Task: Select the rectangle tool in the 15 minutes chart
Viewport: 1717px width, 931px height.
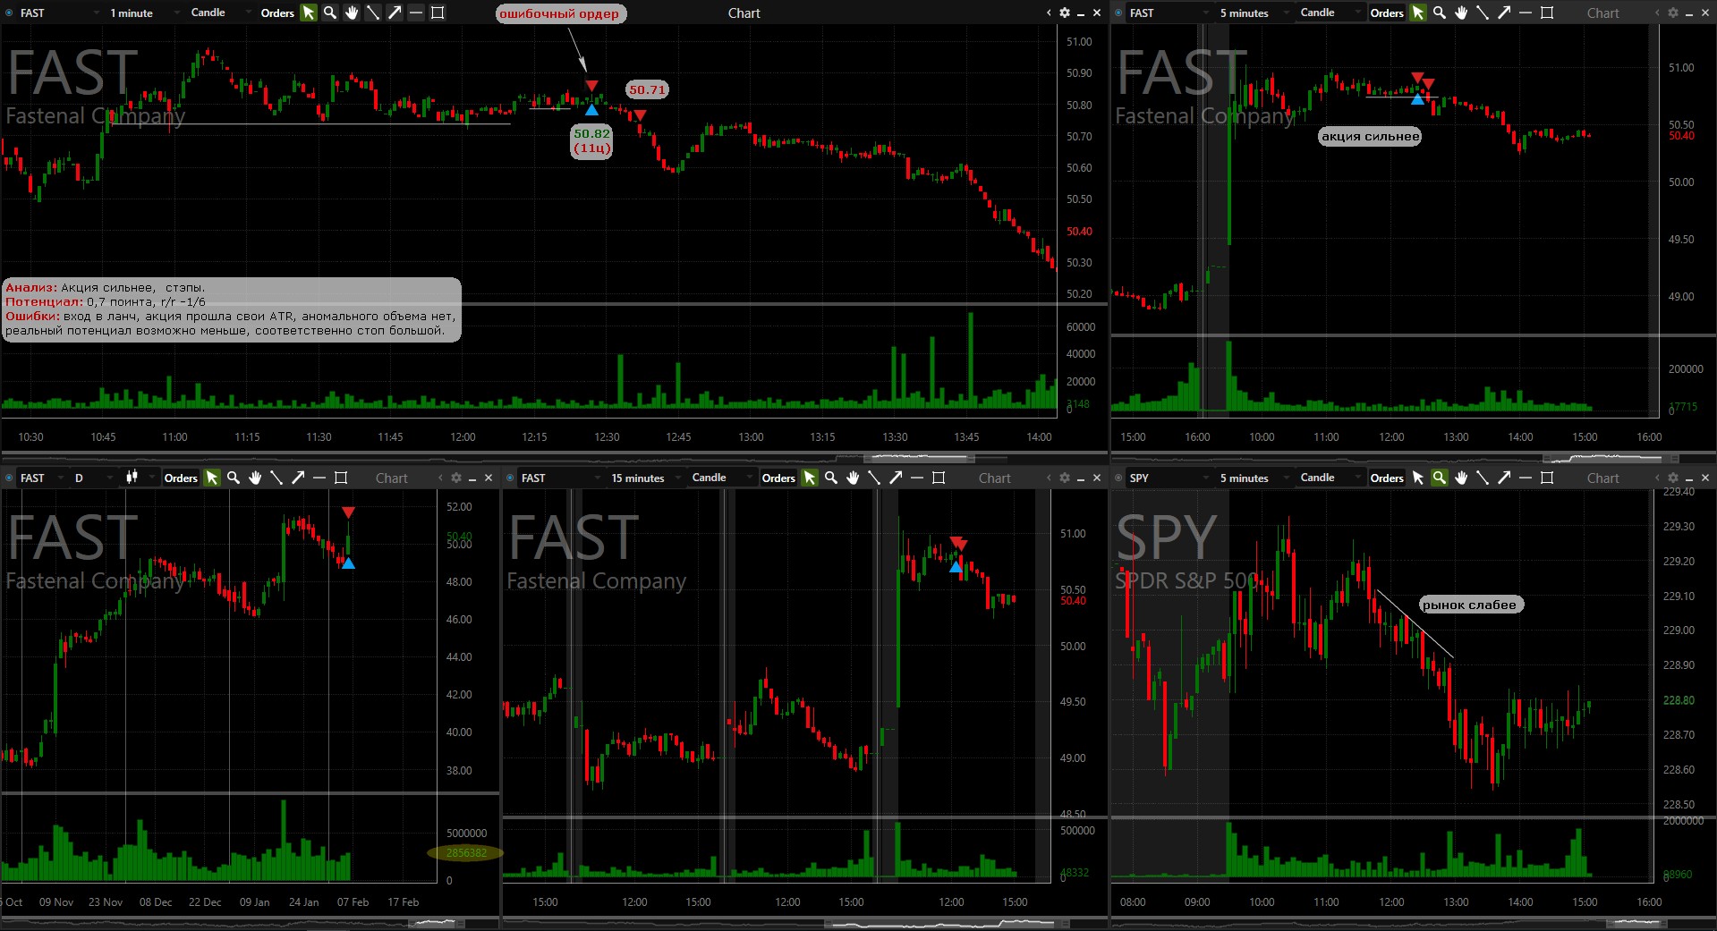Action: click(939, 478)
